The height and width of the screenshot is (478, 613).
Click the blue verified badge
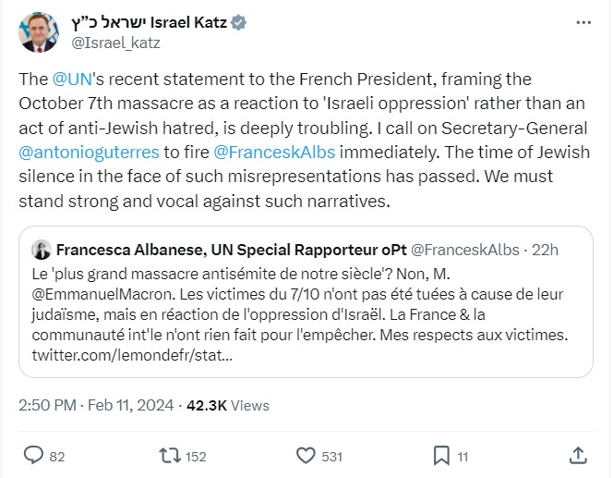(239, 23)
